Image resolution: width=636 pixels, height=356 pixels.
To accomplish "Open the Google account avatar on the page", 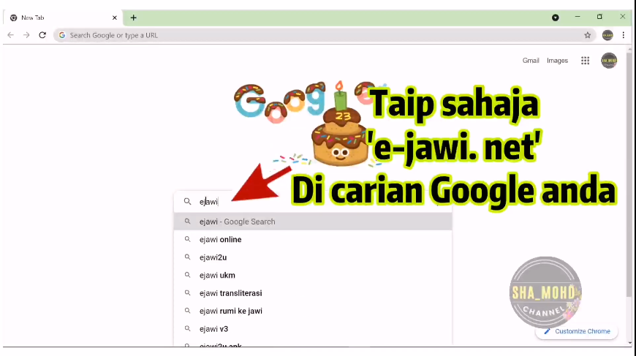I will 609,61.
